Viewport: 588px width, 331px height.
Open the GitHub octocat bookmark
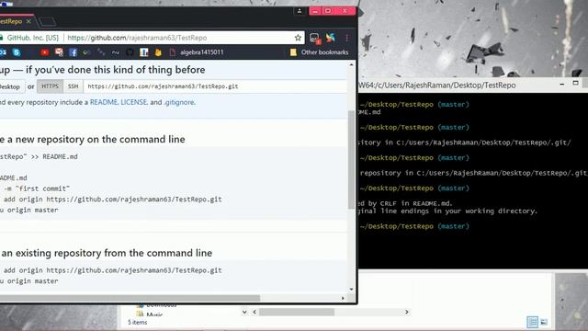coord(130,52)
